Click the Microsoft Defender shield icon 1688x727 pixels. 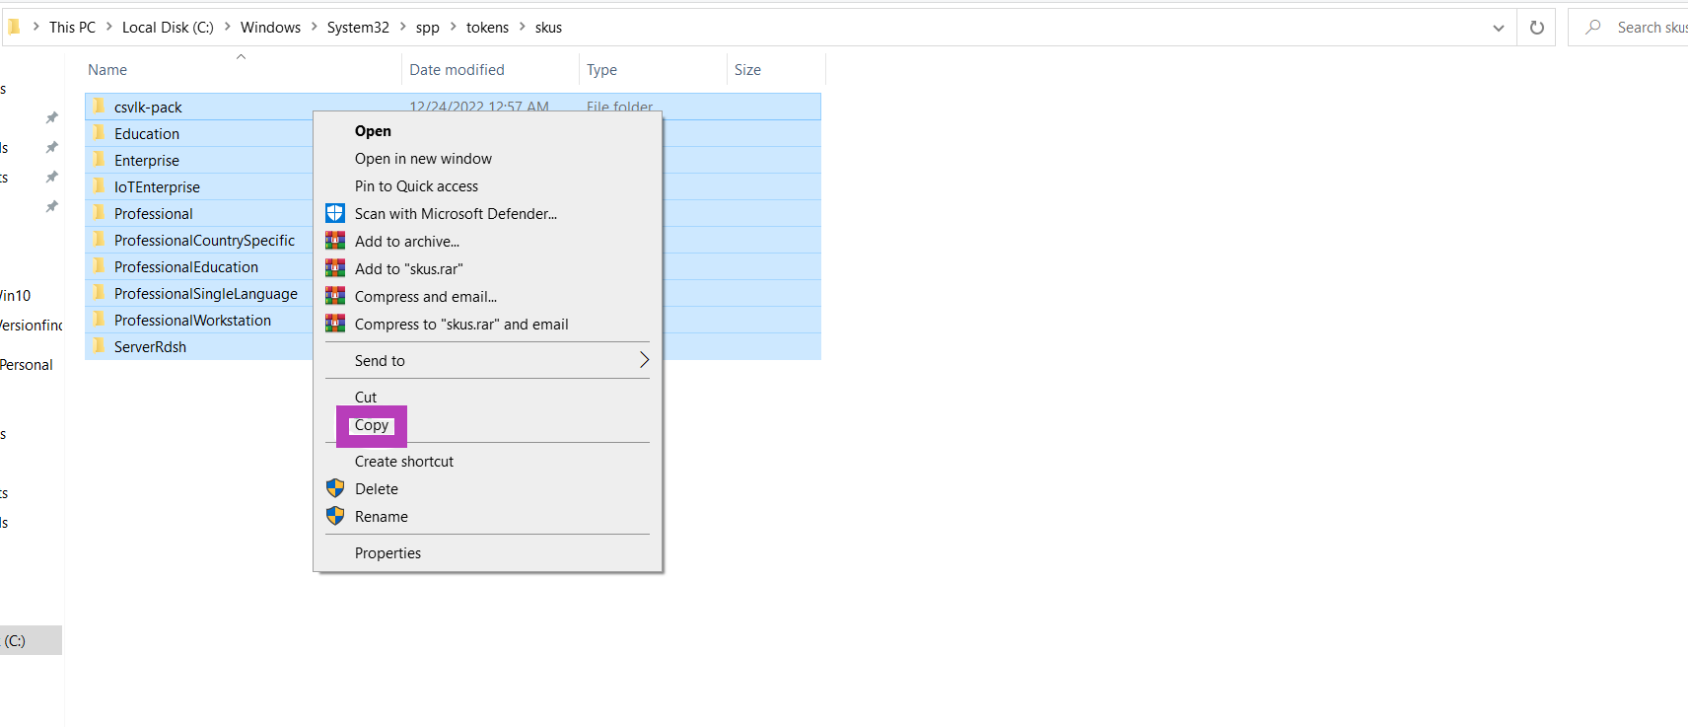click(335, 213)
